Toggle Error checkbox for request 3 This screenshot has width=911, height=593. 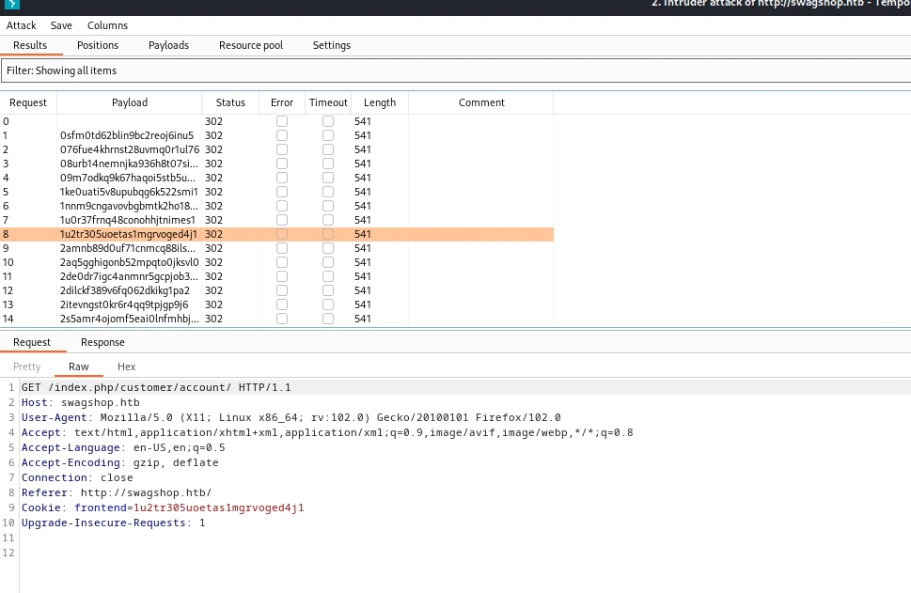(x=282, y=164)
